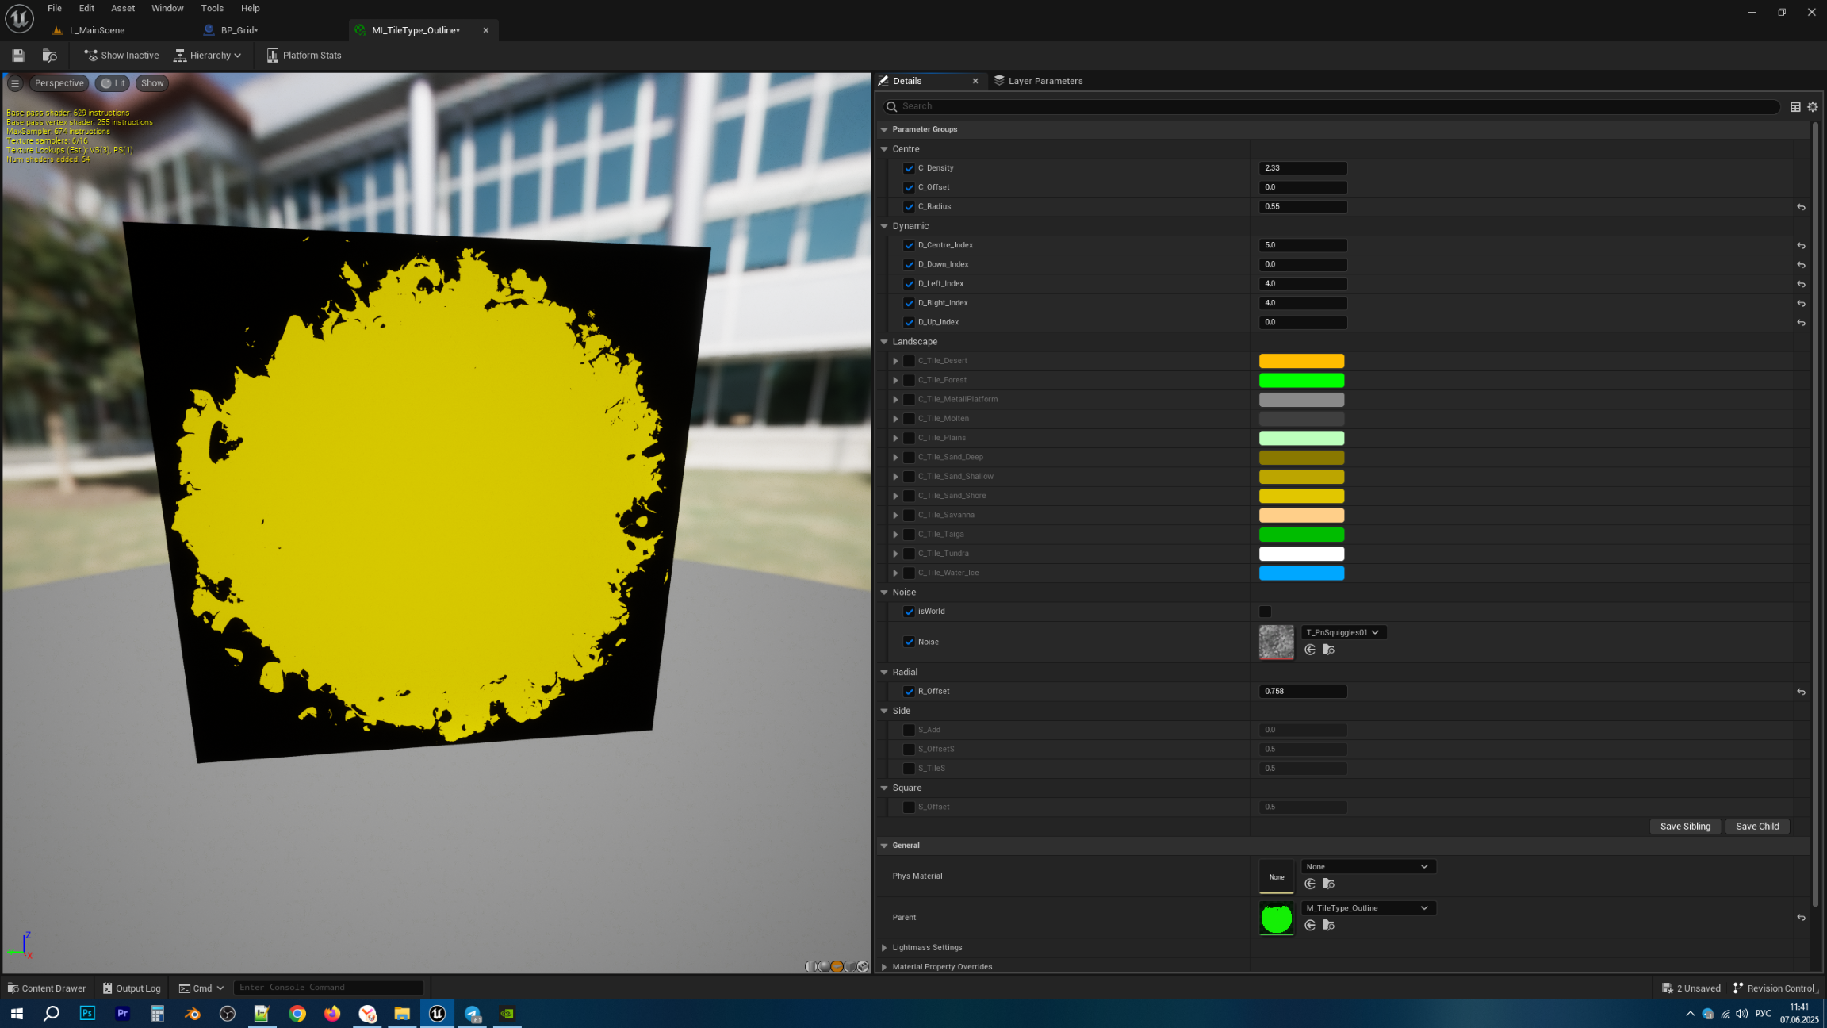
Task: Open the Content Drawer
Action: pyautogui.click(x=46, y=988)
